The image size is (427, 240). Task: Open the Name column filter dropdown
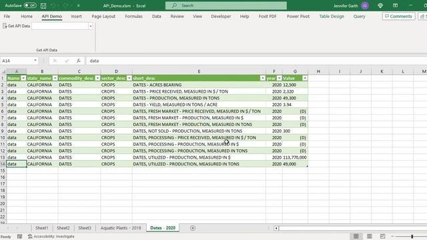point(23,79)
